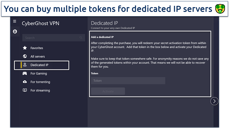Screen dimensions: 229x128
Task: Select the Dedicated IP sidebar entry
Action: pyautogui.click(x=39, y=65)
